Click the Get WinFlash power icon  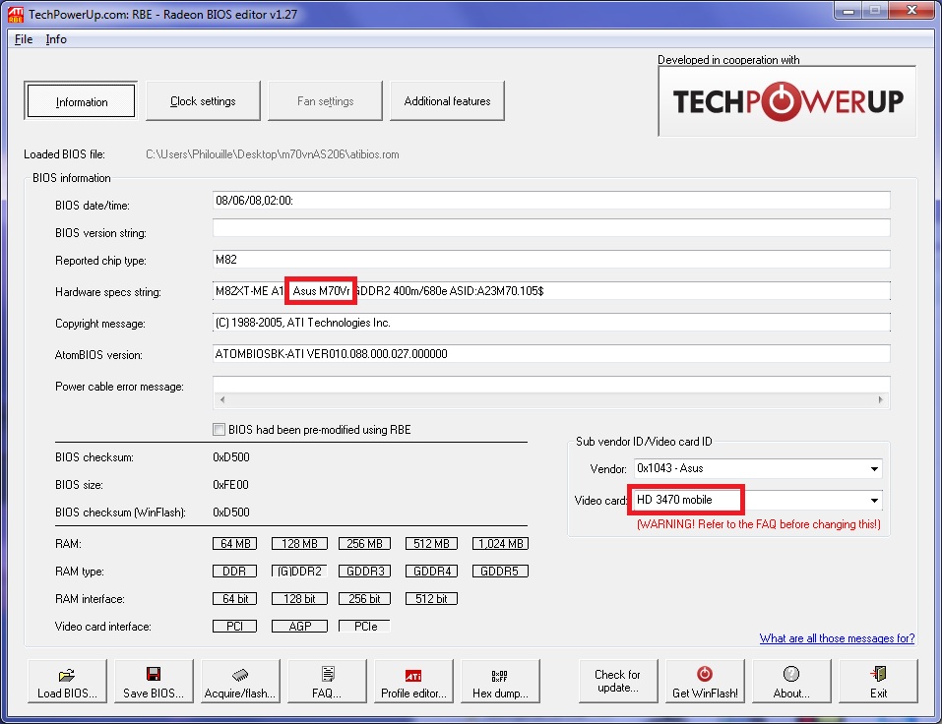[705, 675]
